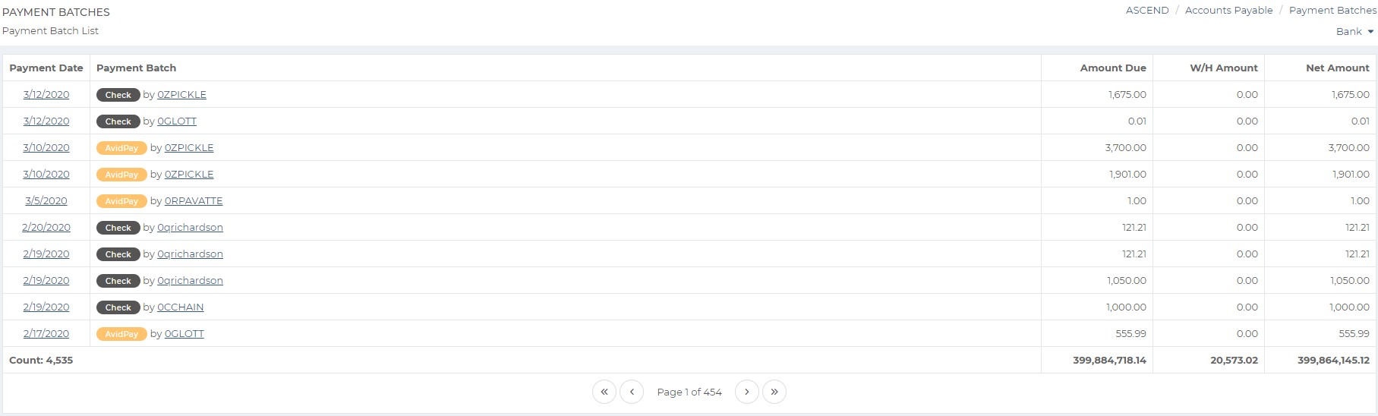Click the Payment Date column header
1378x416 pixels.
pos(46,68)
